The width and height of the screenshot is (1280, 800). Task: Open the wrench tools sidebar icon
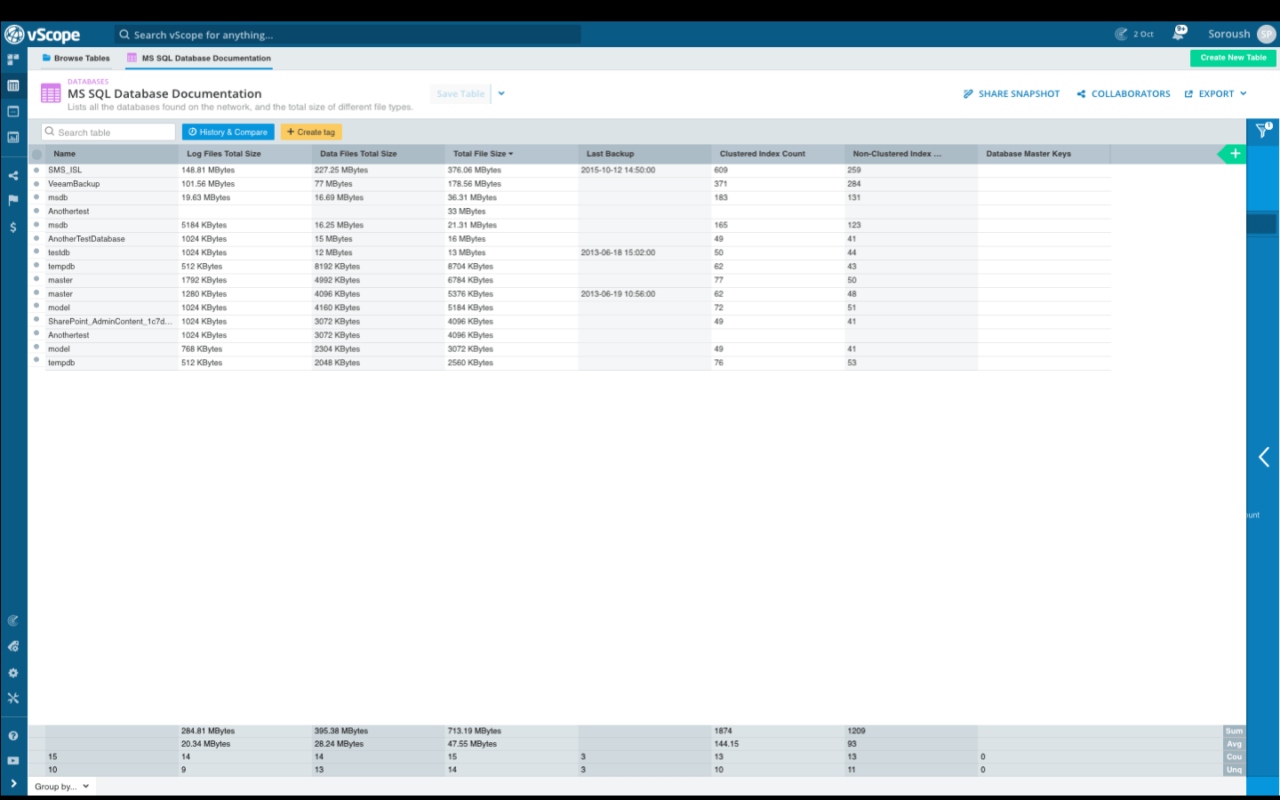(13, 699)
